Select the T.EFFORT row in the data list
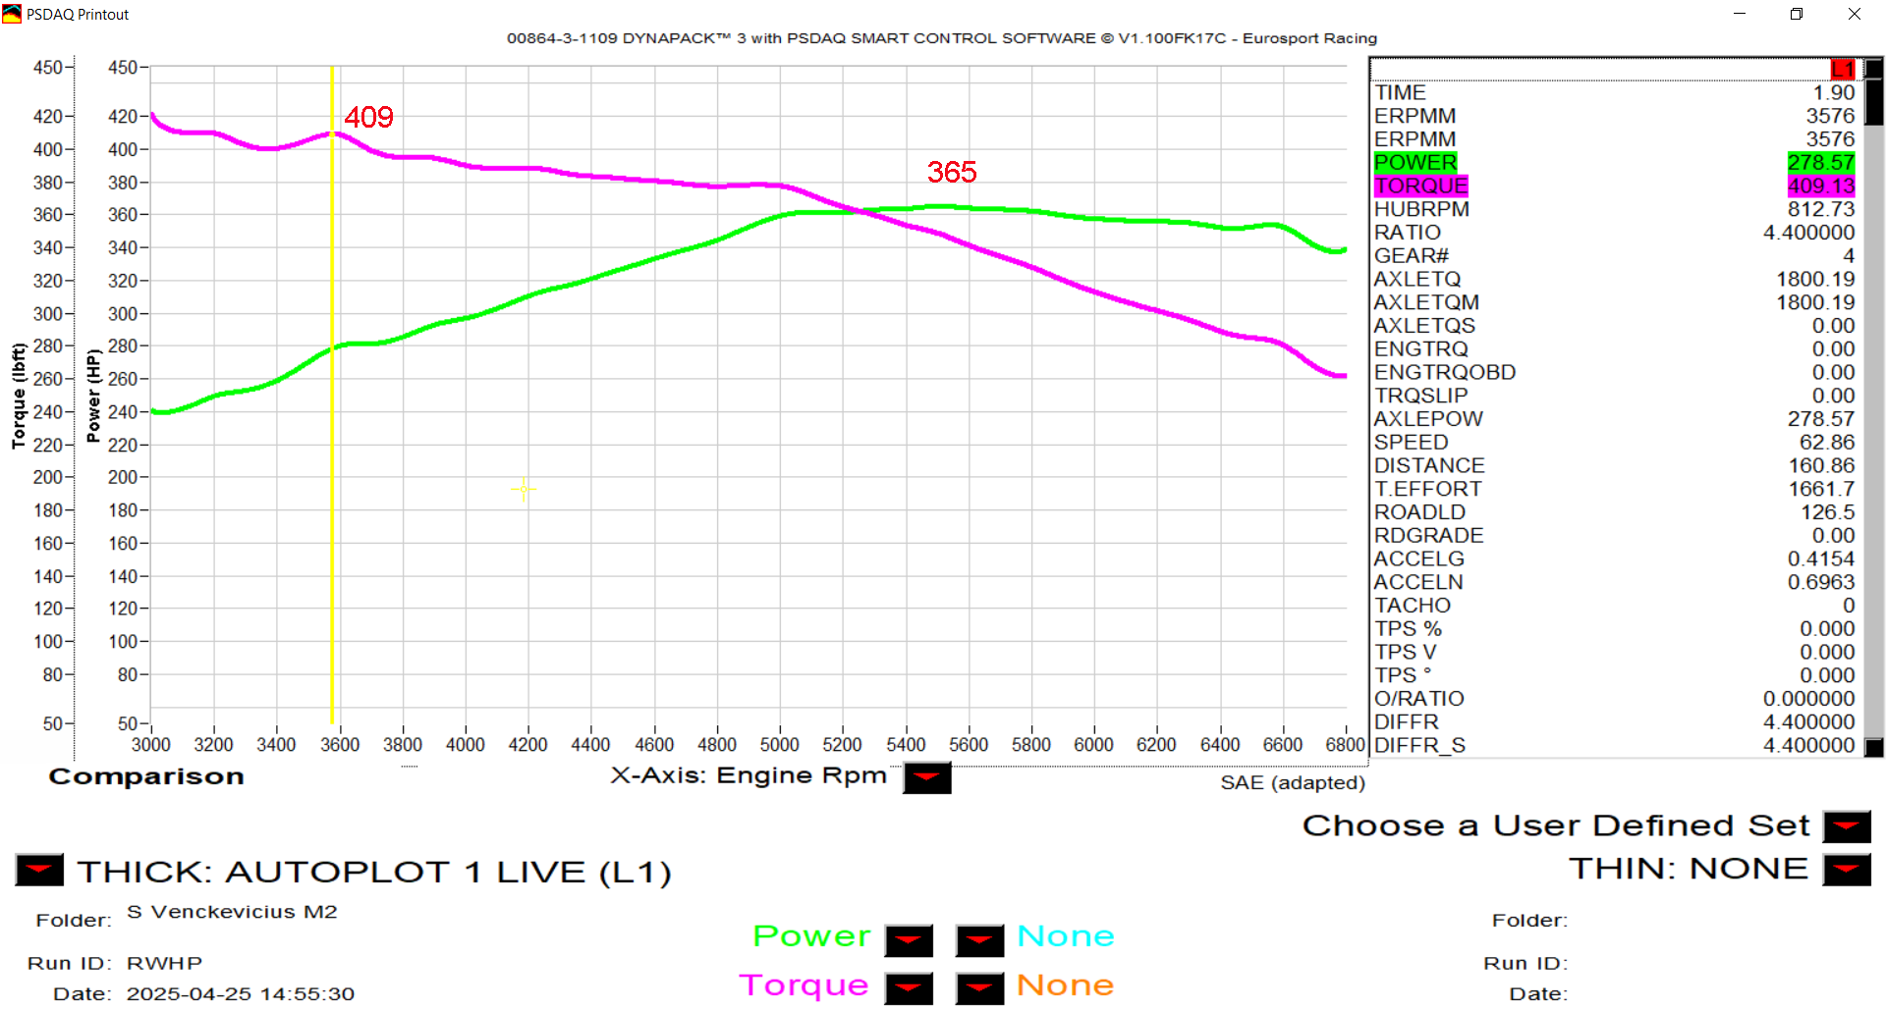Screen dimensions: 1886x1010 1615,489
